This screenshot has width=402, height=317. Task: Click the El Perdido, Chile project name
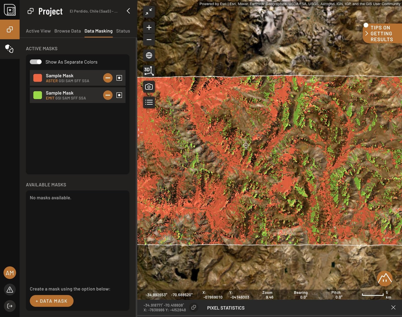pos(93,11)
